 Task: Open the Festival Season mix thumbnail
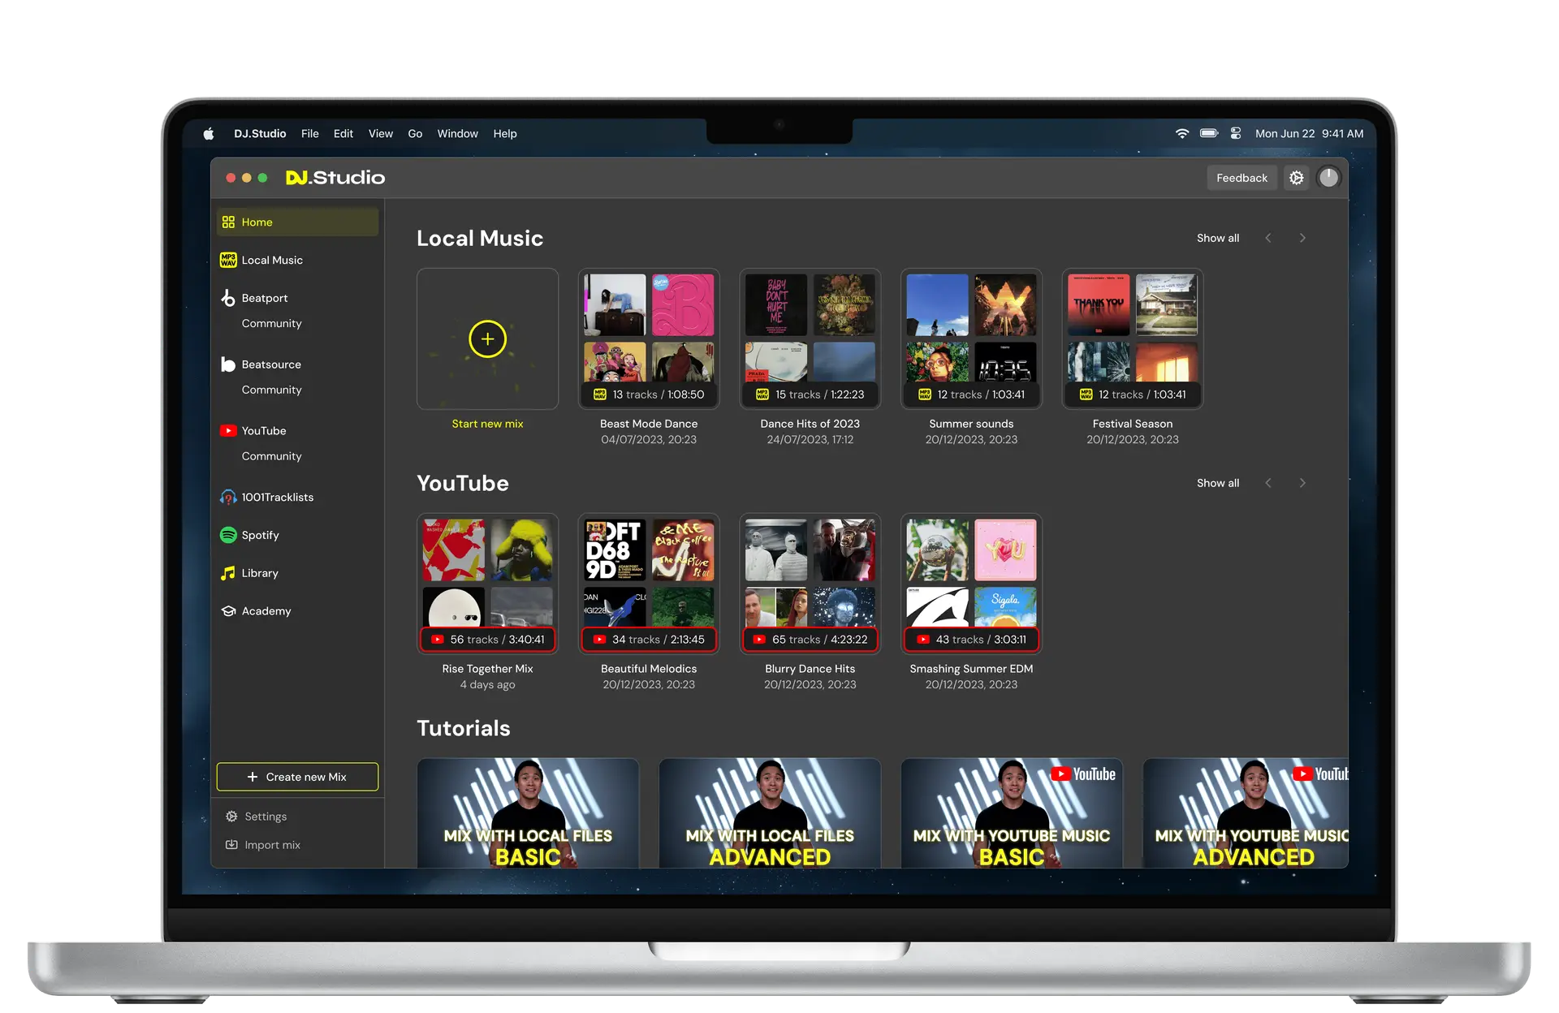click(1133, 338)
